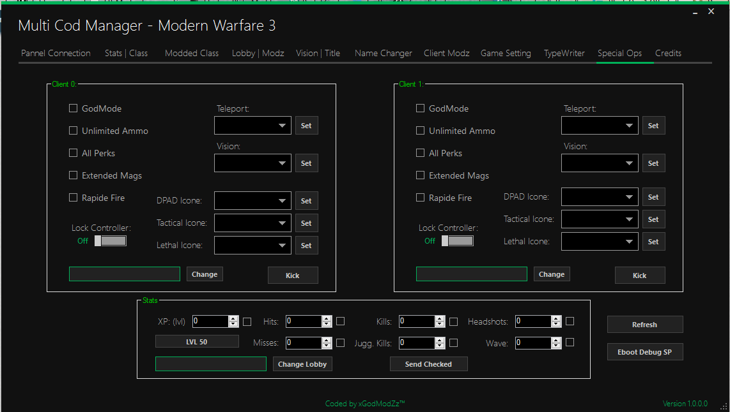
Task: Tick All Perks for Client 1
Action: tap(420, 153)
